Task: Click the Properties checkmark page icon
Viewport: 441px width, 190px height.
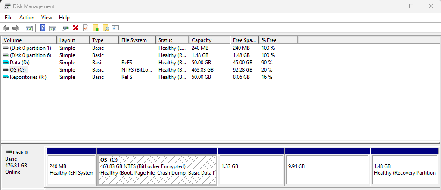Action: coord(86,28)
